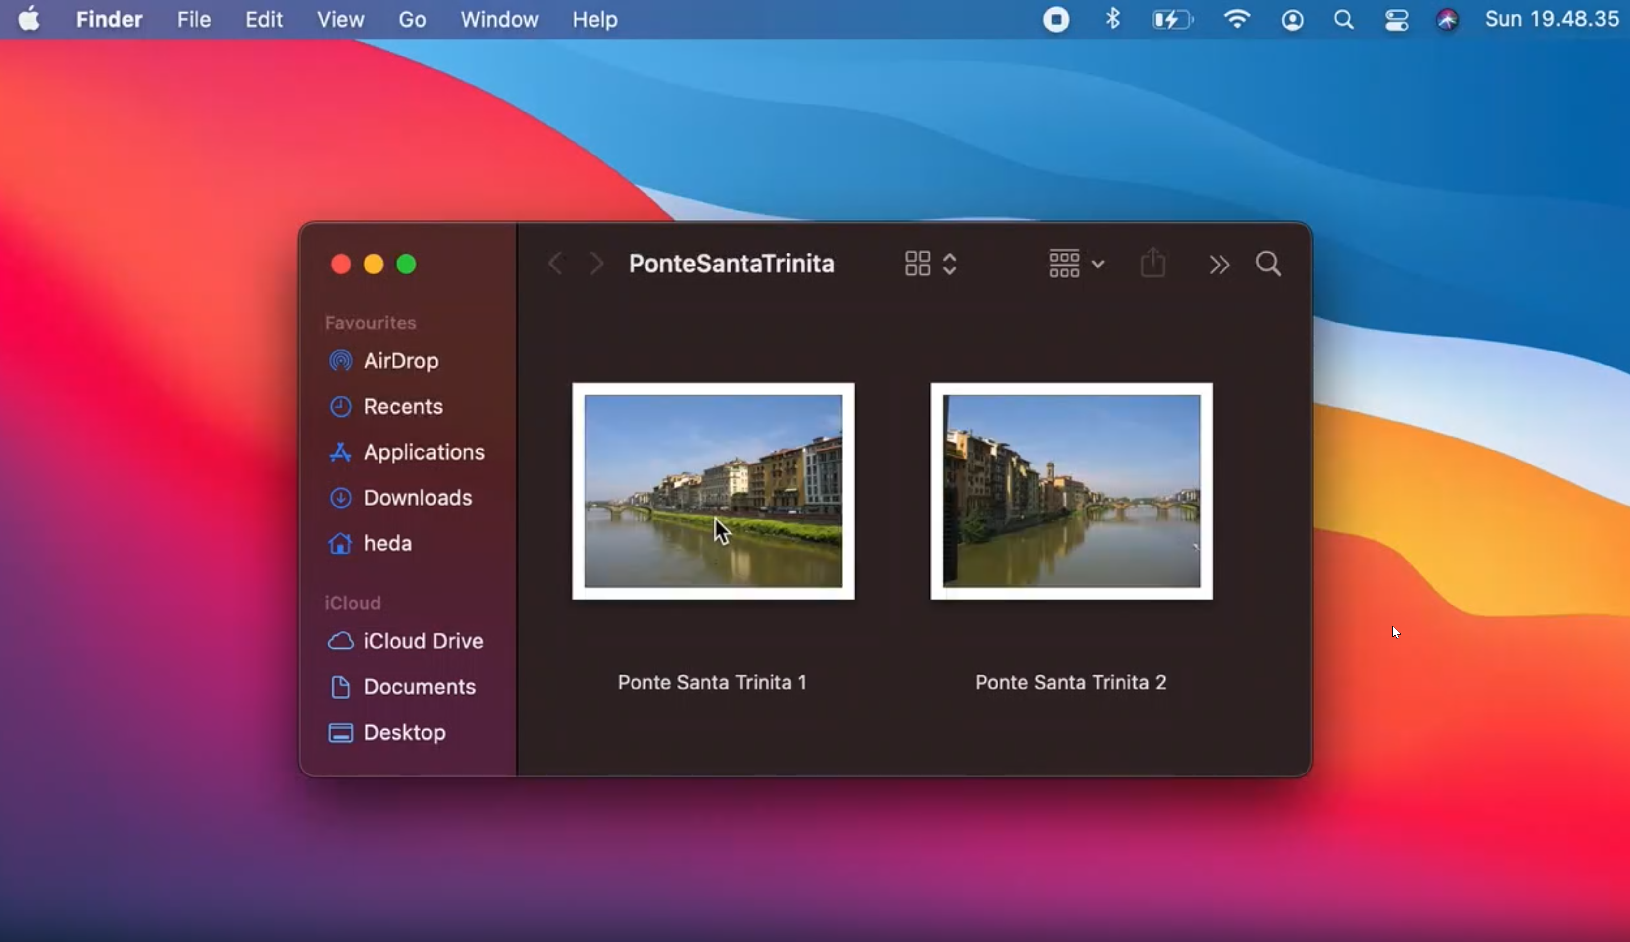The height and width of the screenshot is (942, 1630).
Task: Select the heda home folder
Action: pos(387,544)
